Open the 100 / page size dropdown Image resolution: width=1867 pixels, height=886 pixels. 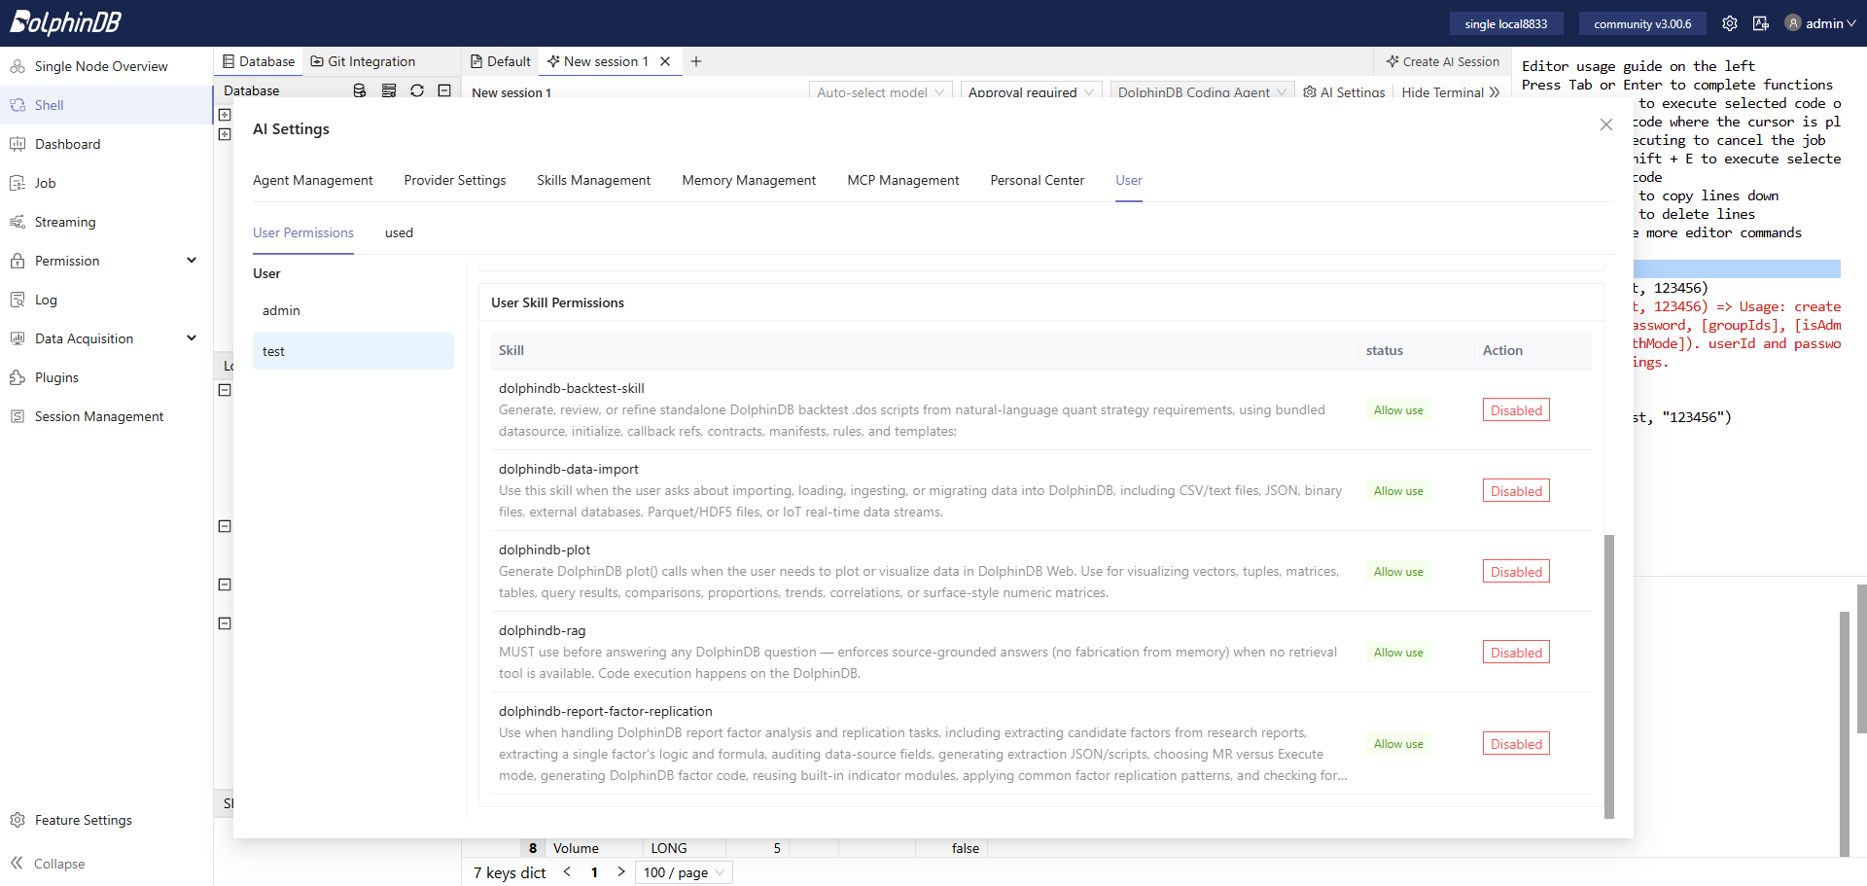684,872
